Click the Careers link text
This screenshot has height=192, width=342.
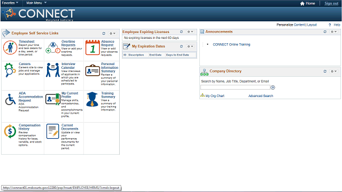[x=25, y=64]
